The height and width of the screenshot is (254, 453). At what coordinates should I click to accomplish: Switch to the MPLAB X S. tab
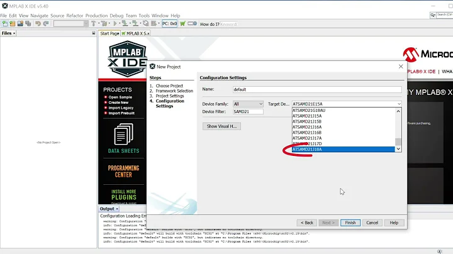(135, 33)
